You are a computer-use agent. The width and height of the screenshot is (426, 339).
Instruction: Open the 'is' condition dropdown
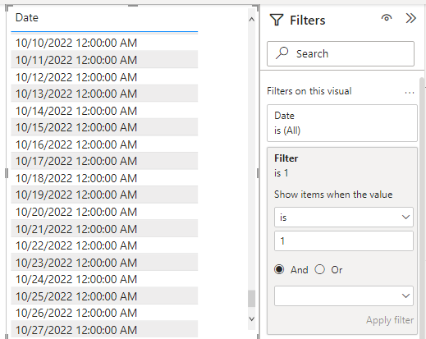tap(344, 218)
